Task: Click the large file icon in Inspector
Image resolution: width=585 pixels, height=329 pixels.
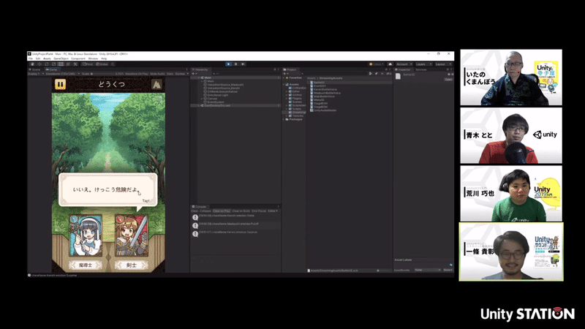Action: (x=398, y=76)
